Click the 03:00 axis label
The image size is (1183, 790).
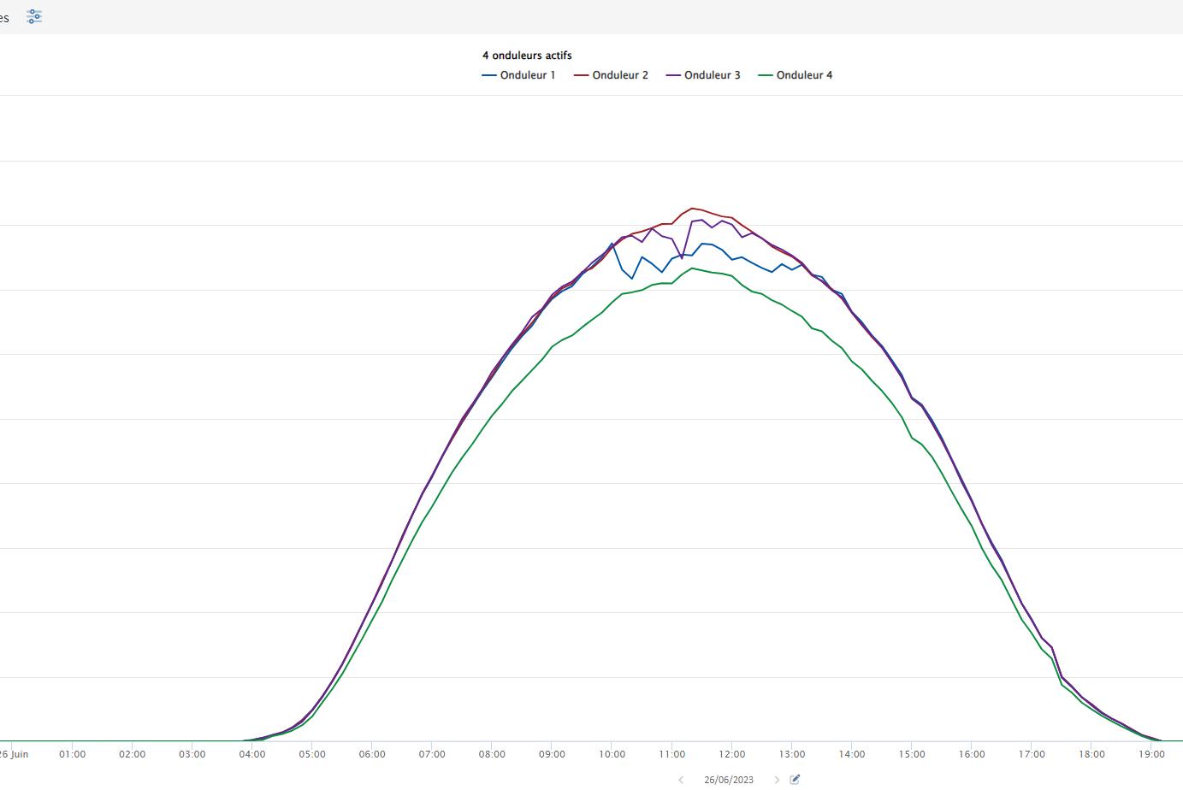pos(192,754)
